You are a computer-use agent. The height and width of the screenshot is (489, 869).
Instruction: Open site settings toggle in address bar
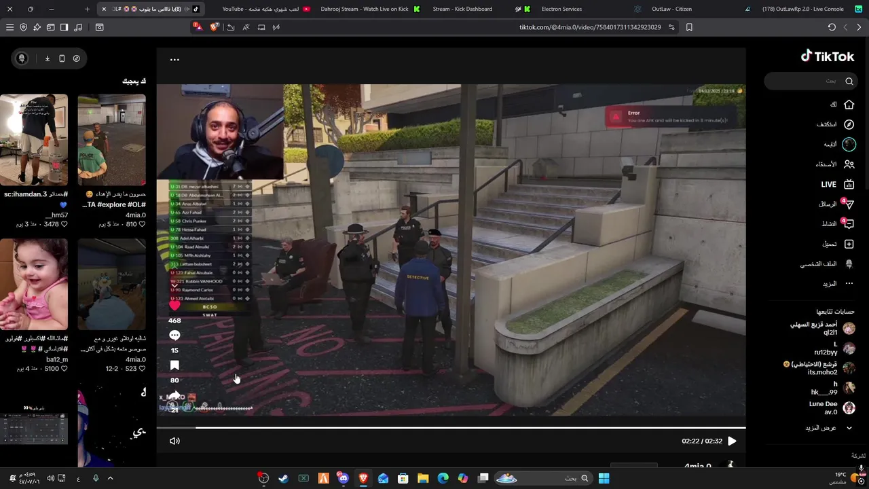click(671, 27)
